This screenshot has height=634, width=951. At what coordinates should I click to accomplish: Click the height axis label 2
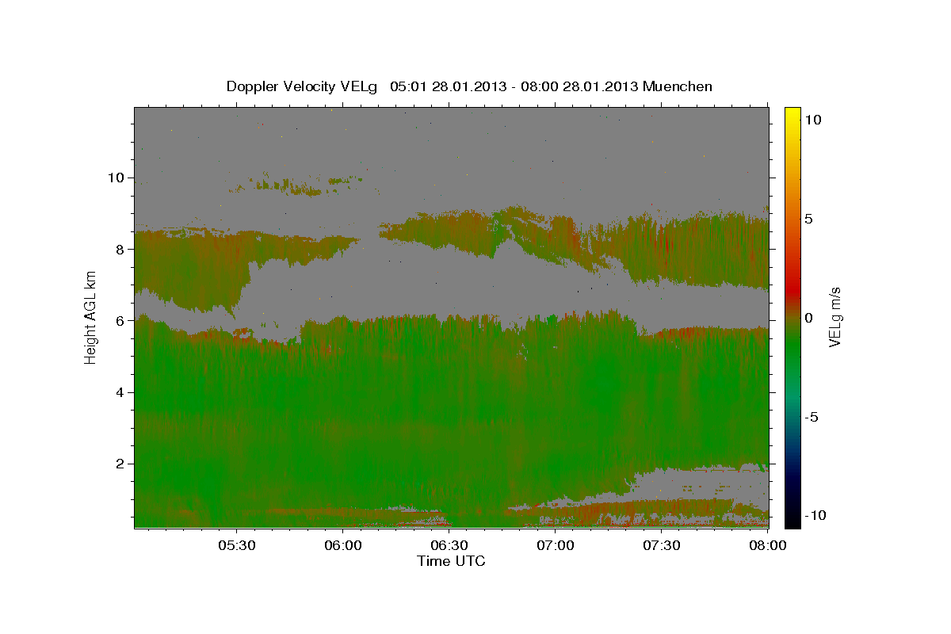(x=120, y=464)
